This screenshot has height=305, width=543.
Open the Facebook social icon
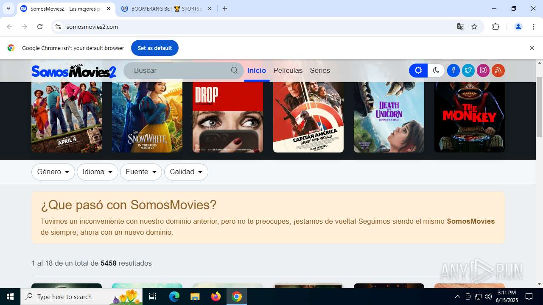click(453, 70)
